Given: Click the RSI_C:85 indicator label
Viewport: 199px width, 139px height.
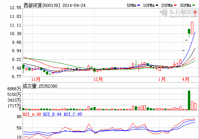Looking at the screenshot, I should click(73, 114).
